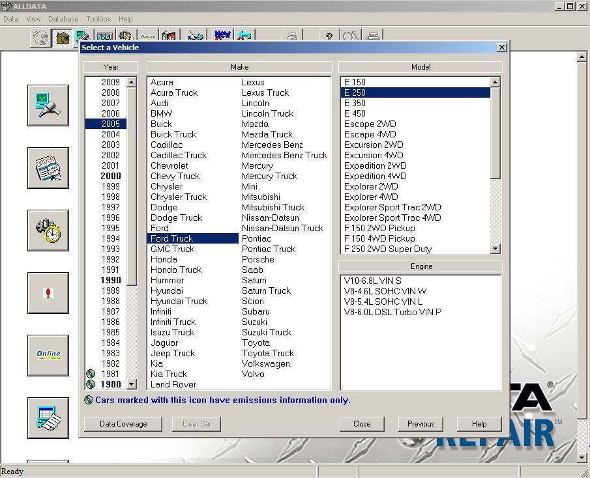Click the Online sidebar button
The width and height of the screenshot is (590, 478).
tap(48, 356)
